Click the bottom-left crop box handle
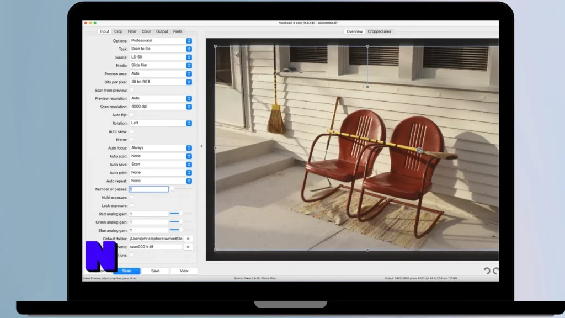 pos(216,250)
